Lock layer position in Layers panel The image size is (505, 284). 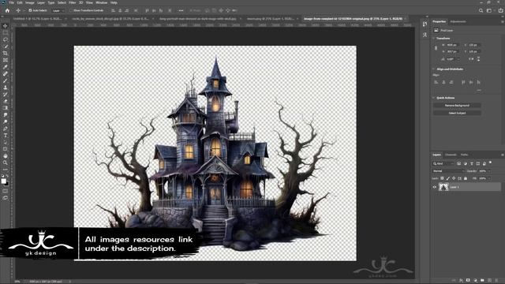click(x=454, y=178)
